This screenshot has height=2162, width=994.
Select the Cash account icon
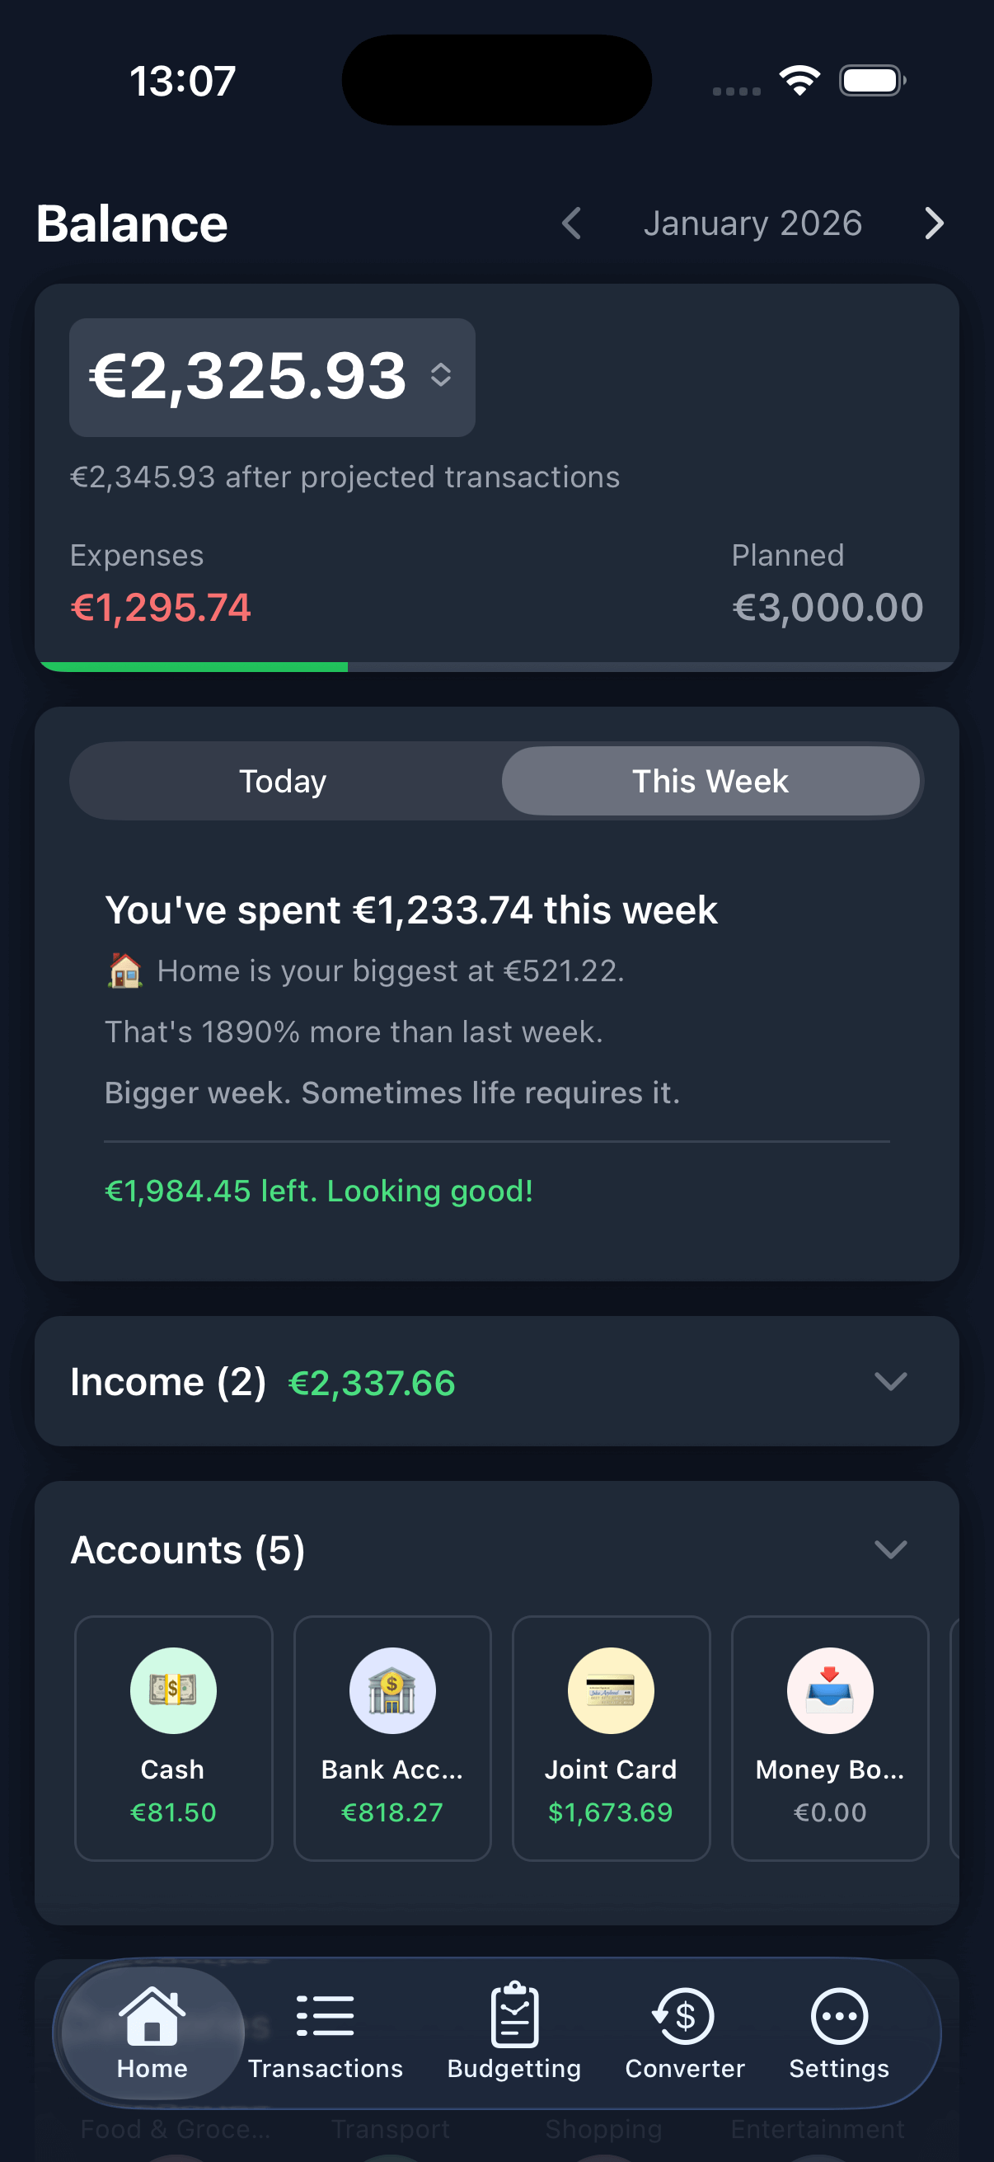point(173,1690)
